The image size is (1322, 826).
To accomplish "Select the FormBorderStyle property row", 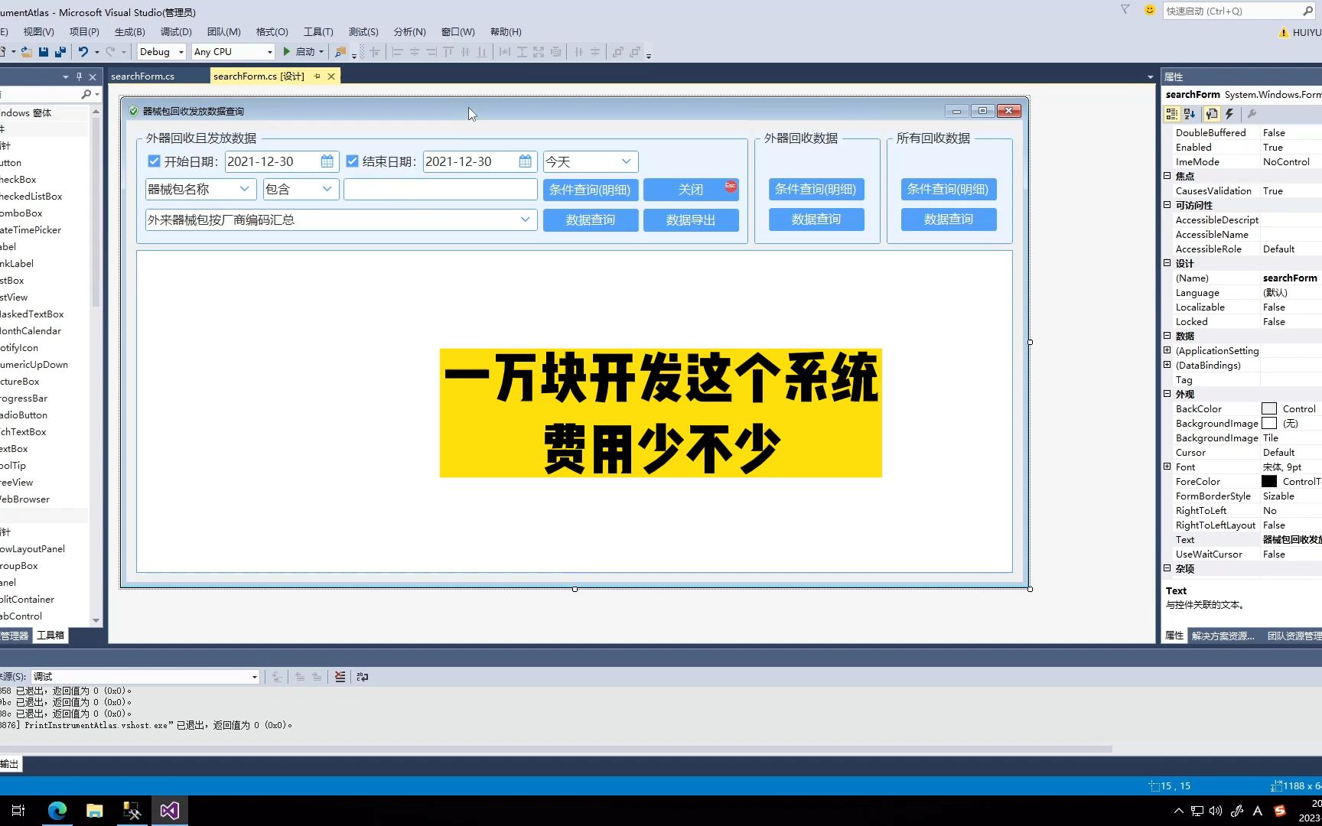I will click(x=1241, y=496).
